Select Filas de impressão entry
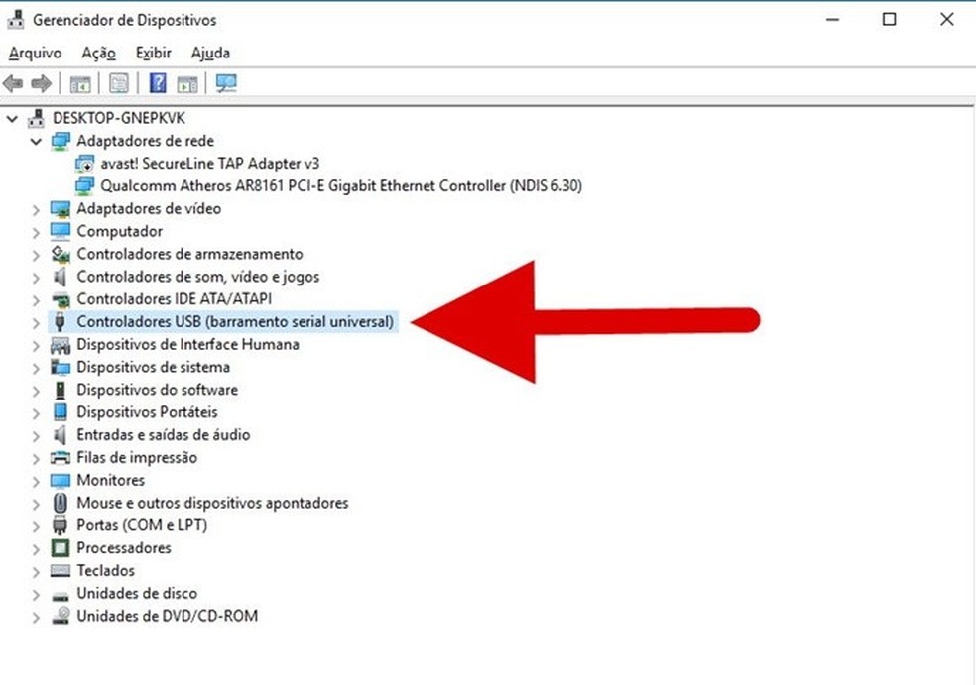 coord(137,458)
